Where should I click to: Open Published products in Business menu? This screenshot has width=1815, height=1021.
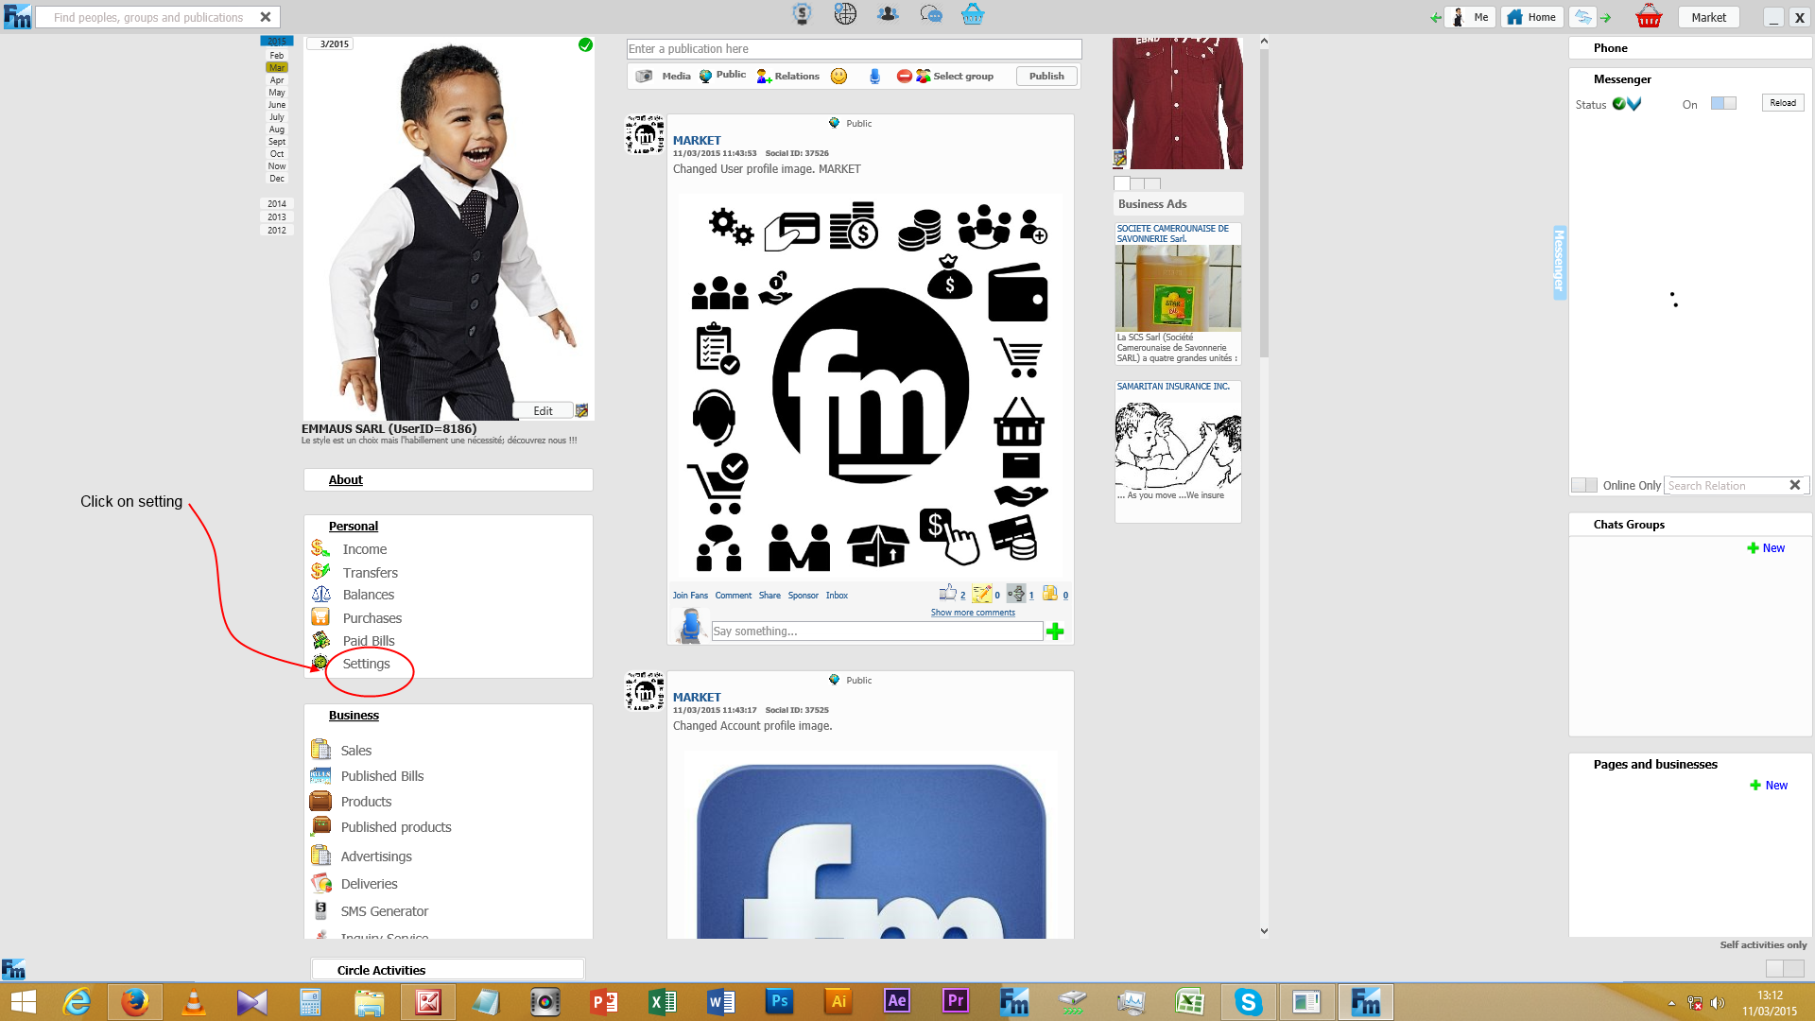(x=396, y=827)
